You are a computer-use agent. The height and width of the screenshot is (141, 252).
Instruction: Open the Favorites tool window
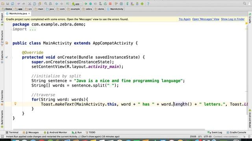pyautogui.click(x=2, y=98)
